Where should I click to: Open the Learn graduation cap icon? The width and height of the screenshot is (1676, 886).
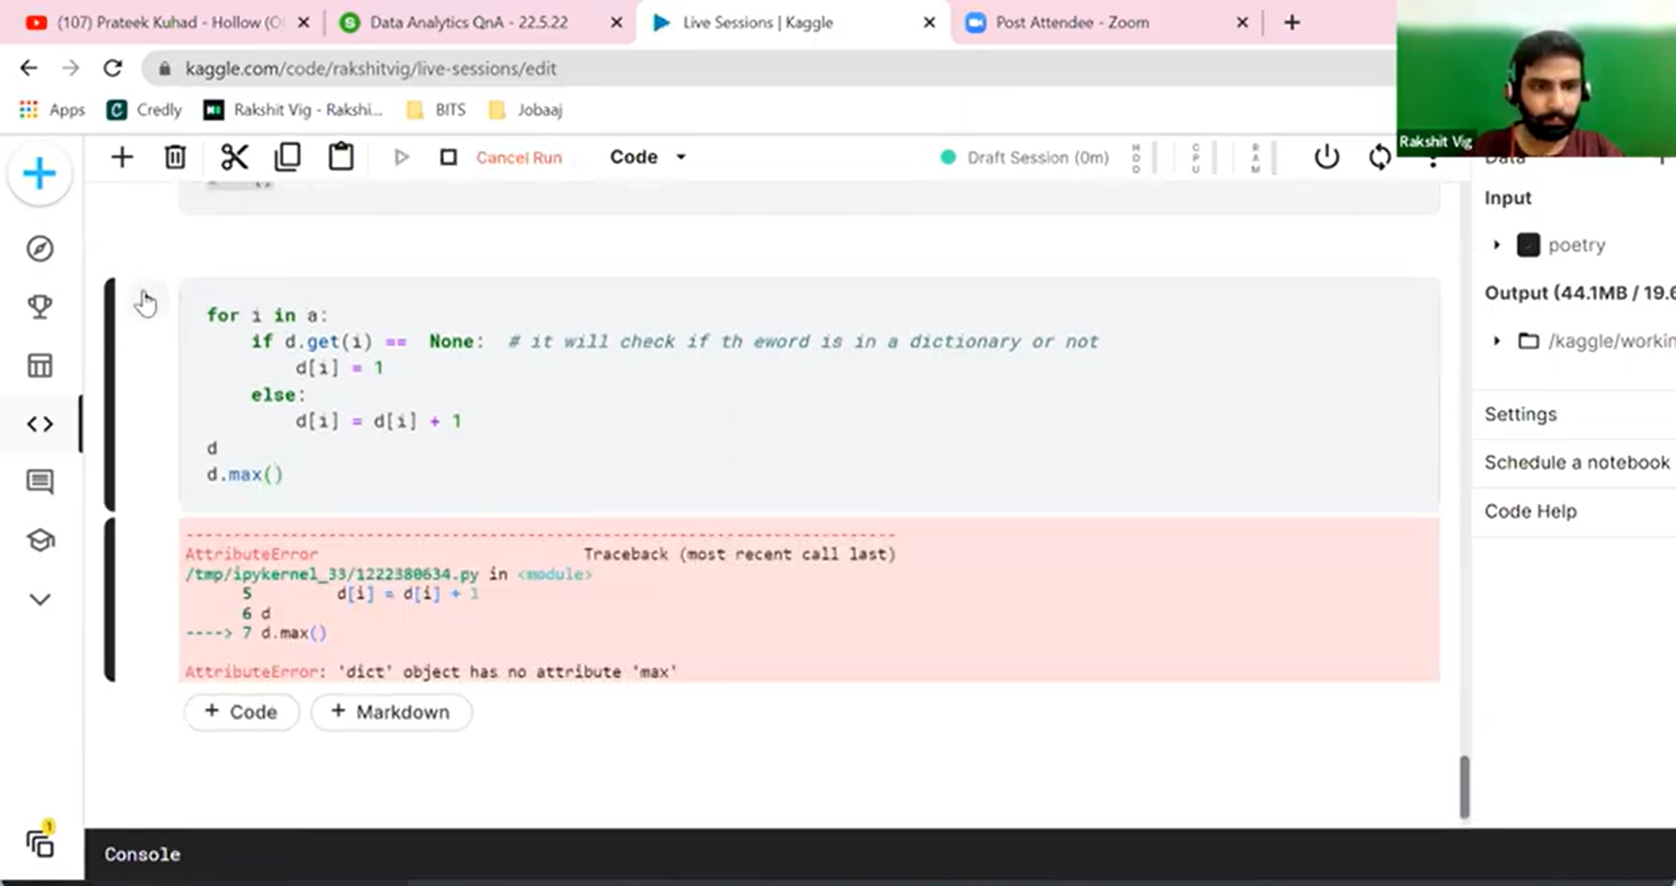[x=40, y=540]
